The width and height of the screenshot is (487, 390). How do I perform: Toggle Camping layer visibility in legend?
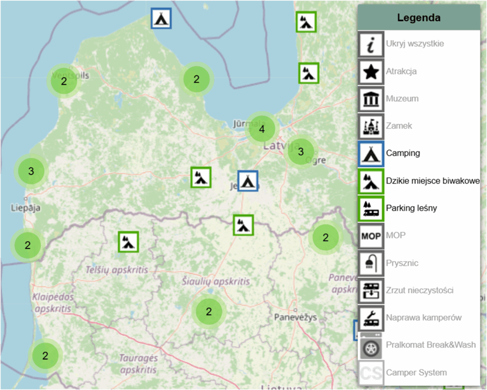pos(371,154)
